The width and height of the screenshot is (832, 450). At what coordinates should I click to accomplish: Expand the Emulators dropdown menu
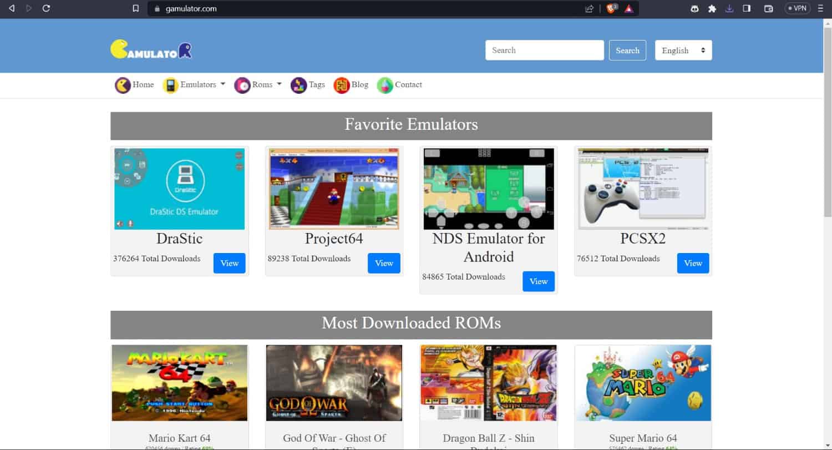point(203,84)
